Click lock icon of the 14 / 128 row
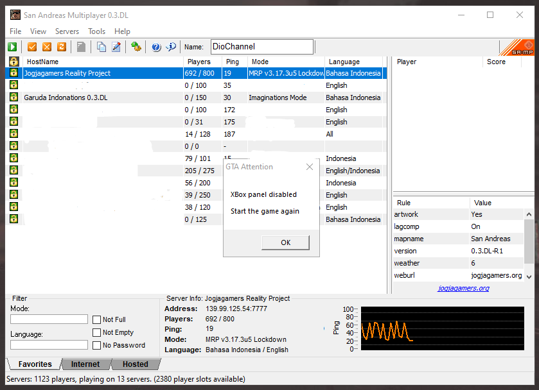This screenshot has height=390, width=539. (13, 133)
